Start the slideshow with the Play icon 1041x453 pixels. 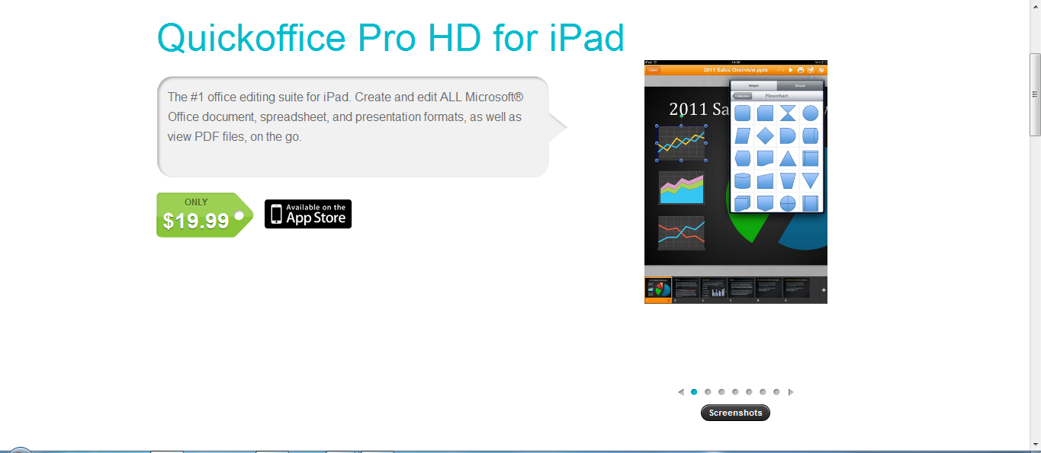pyautogui.click(x=790, y=69)
